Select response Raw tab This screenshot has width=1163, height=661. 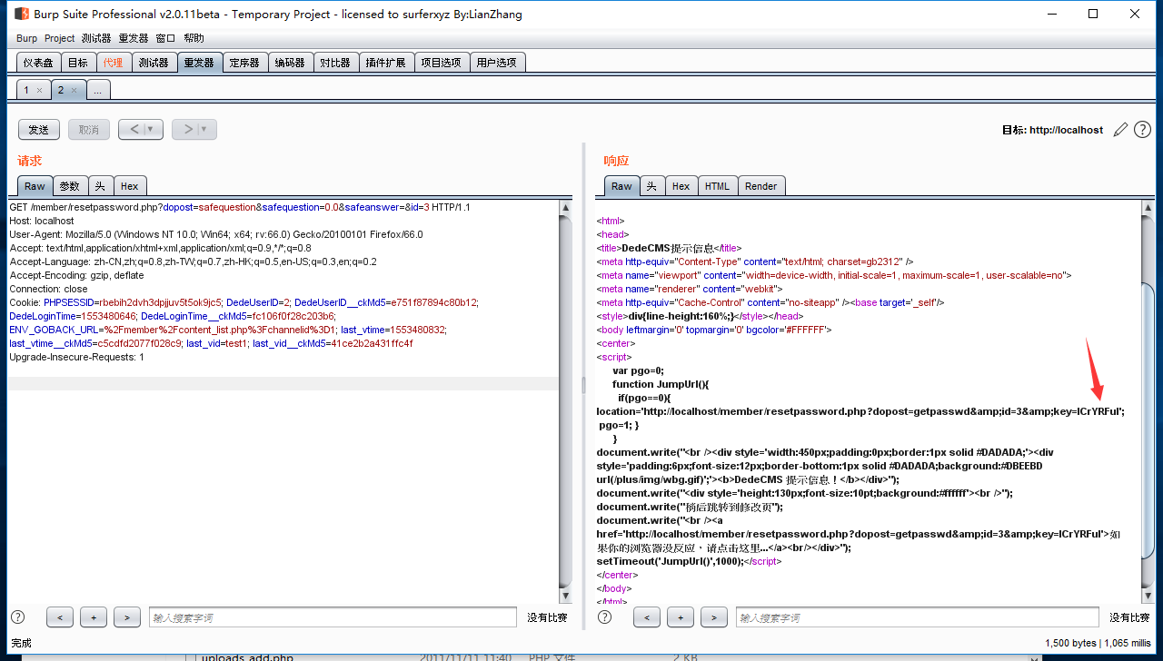[621, 186]
